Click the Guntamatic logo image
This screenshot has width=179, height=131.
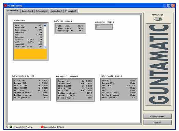[159, 64]
